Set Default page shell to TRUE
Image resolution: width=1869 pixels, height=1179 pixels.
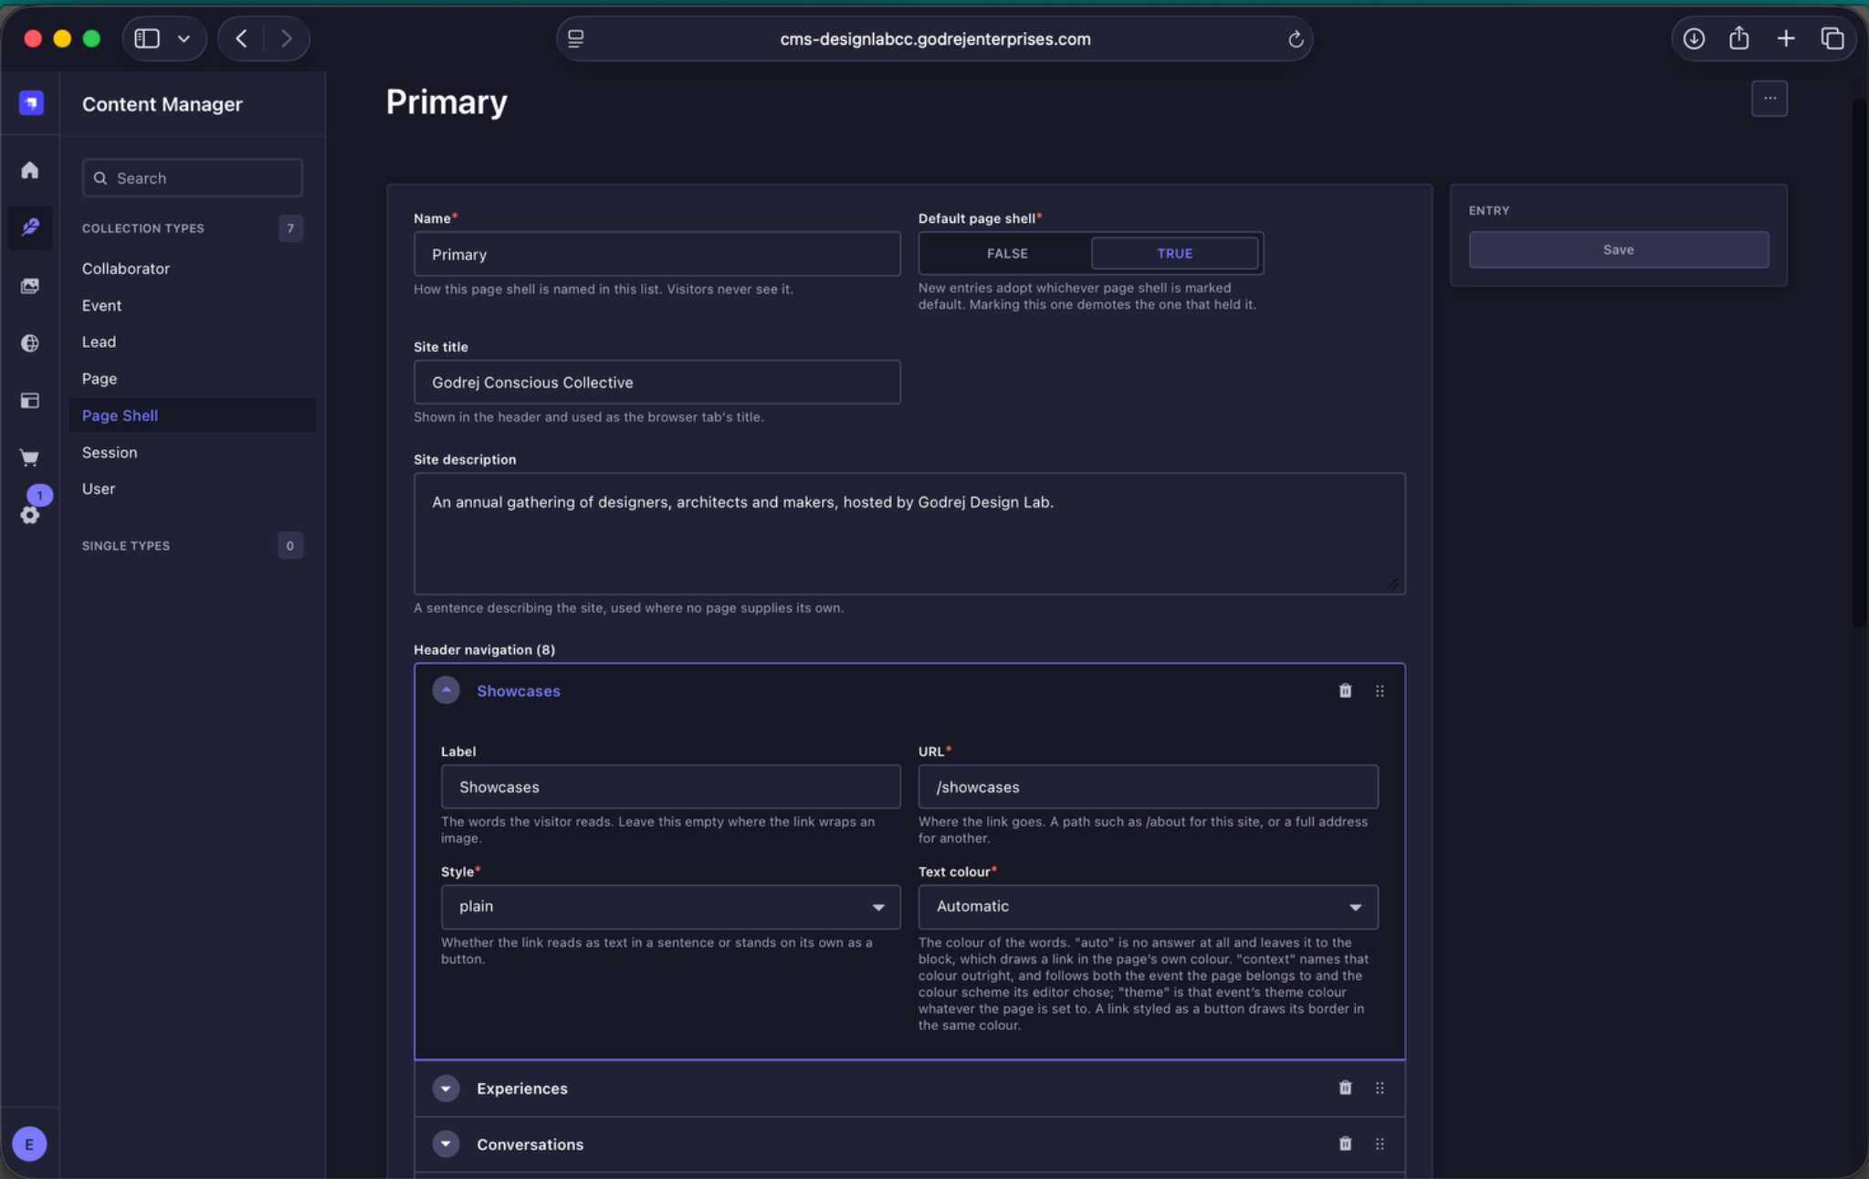tap(1174, 254)
